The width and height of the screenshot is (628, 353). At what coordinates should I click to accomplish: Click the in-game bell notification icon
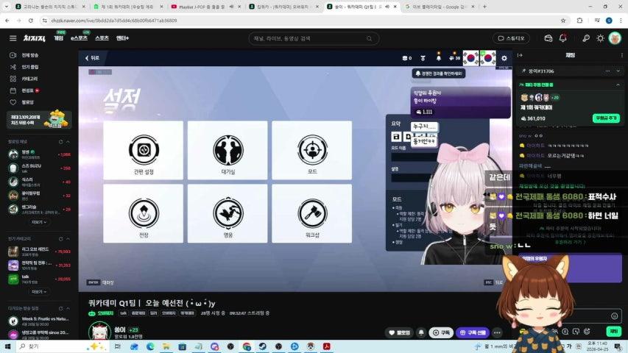tap(439, 58)
